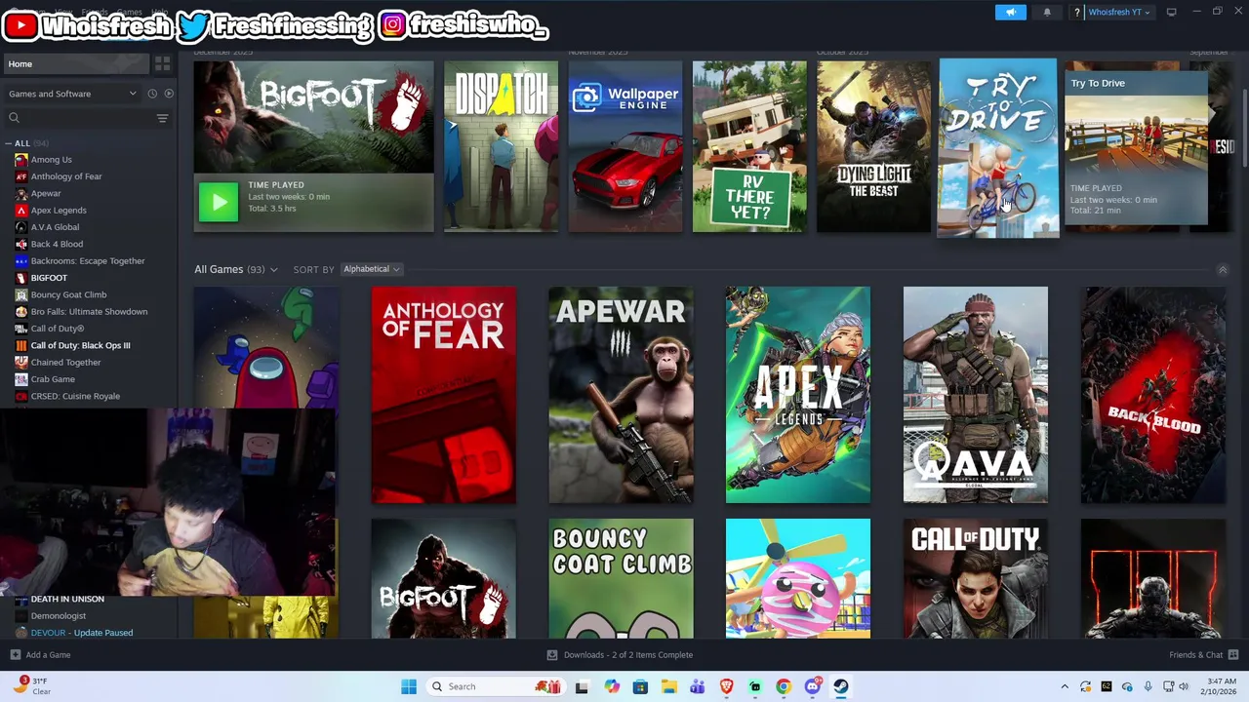The width and height of the screenshot is (1249, 702).
Task: Open the RV There Yet? tile
Action: (749, 146)
